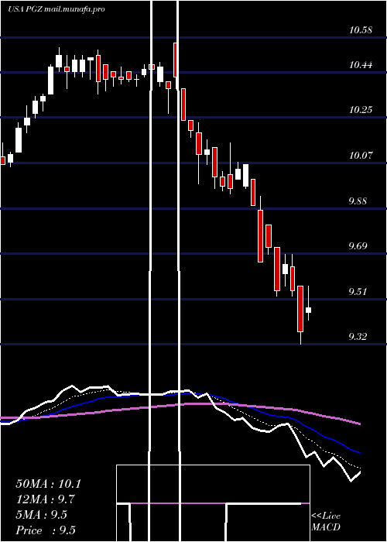This screenshot has height=542, width=387.
Task: Click the USA PGZ mail.munafa.pro title
Action: point(57,9)
